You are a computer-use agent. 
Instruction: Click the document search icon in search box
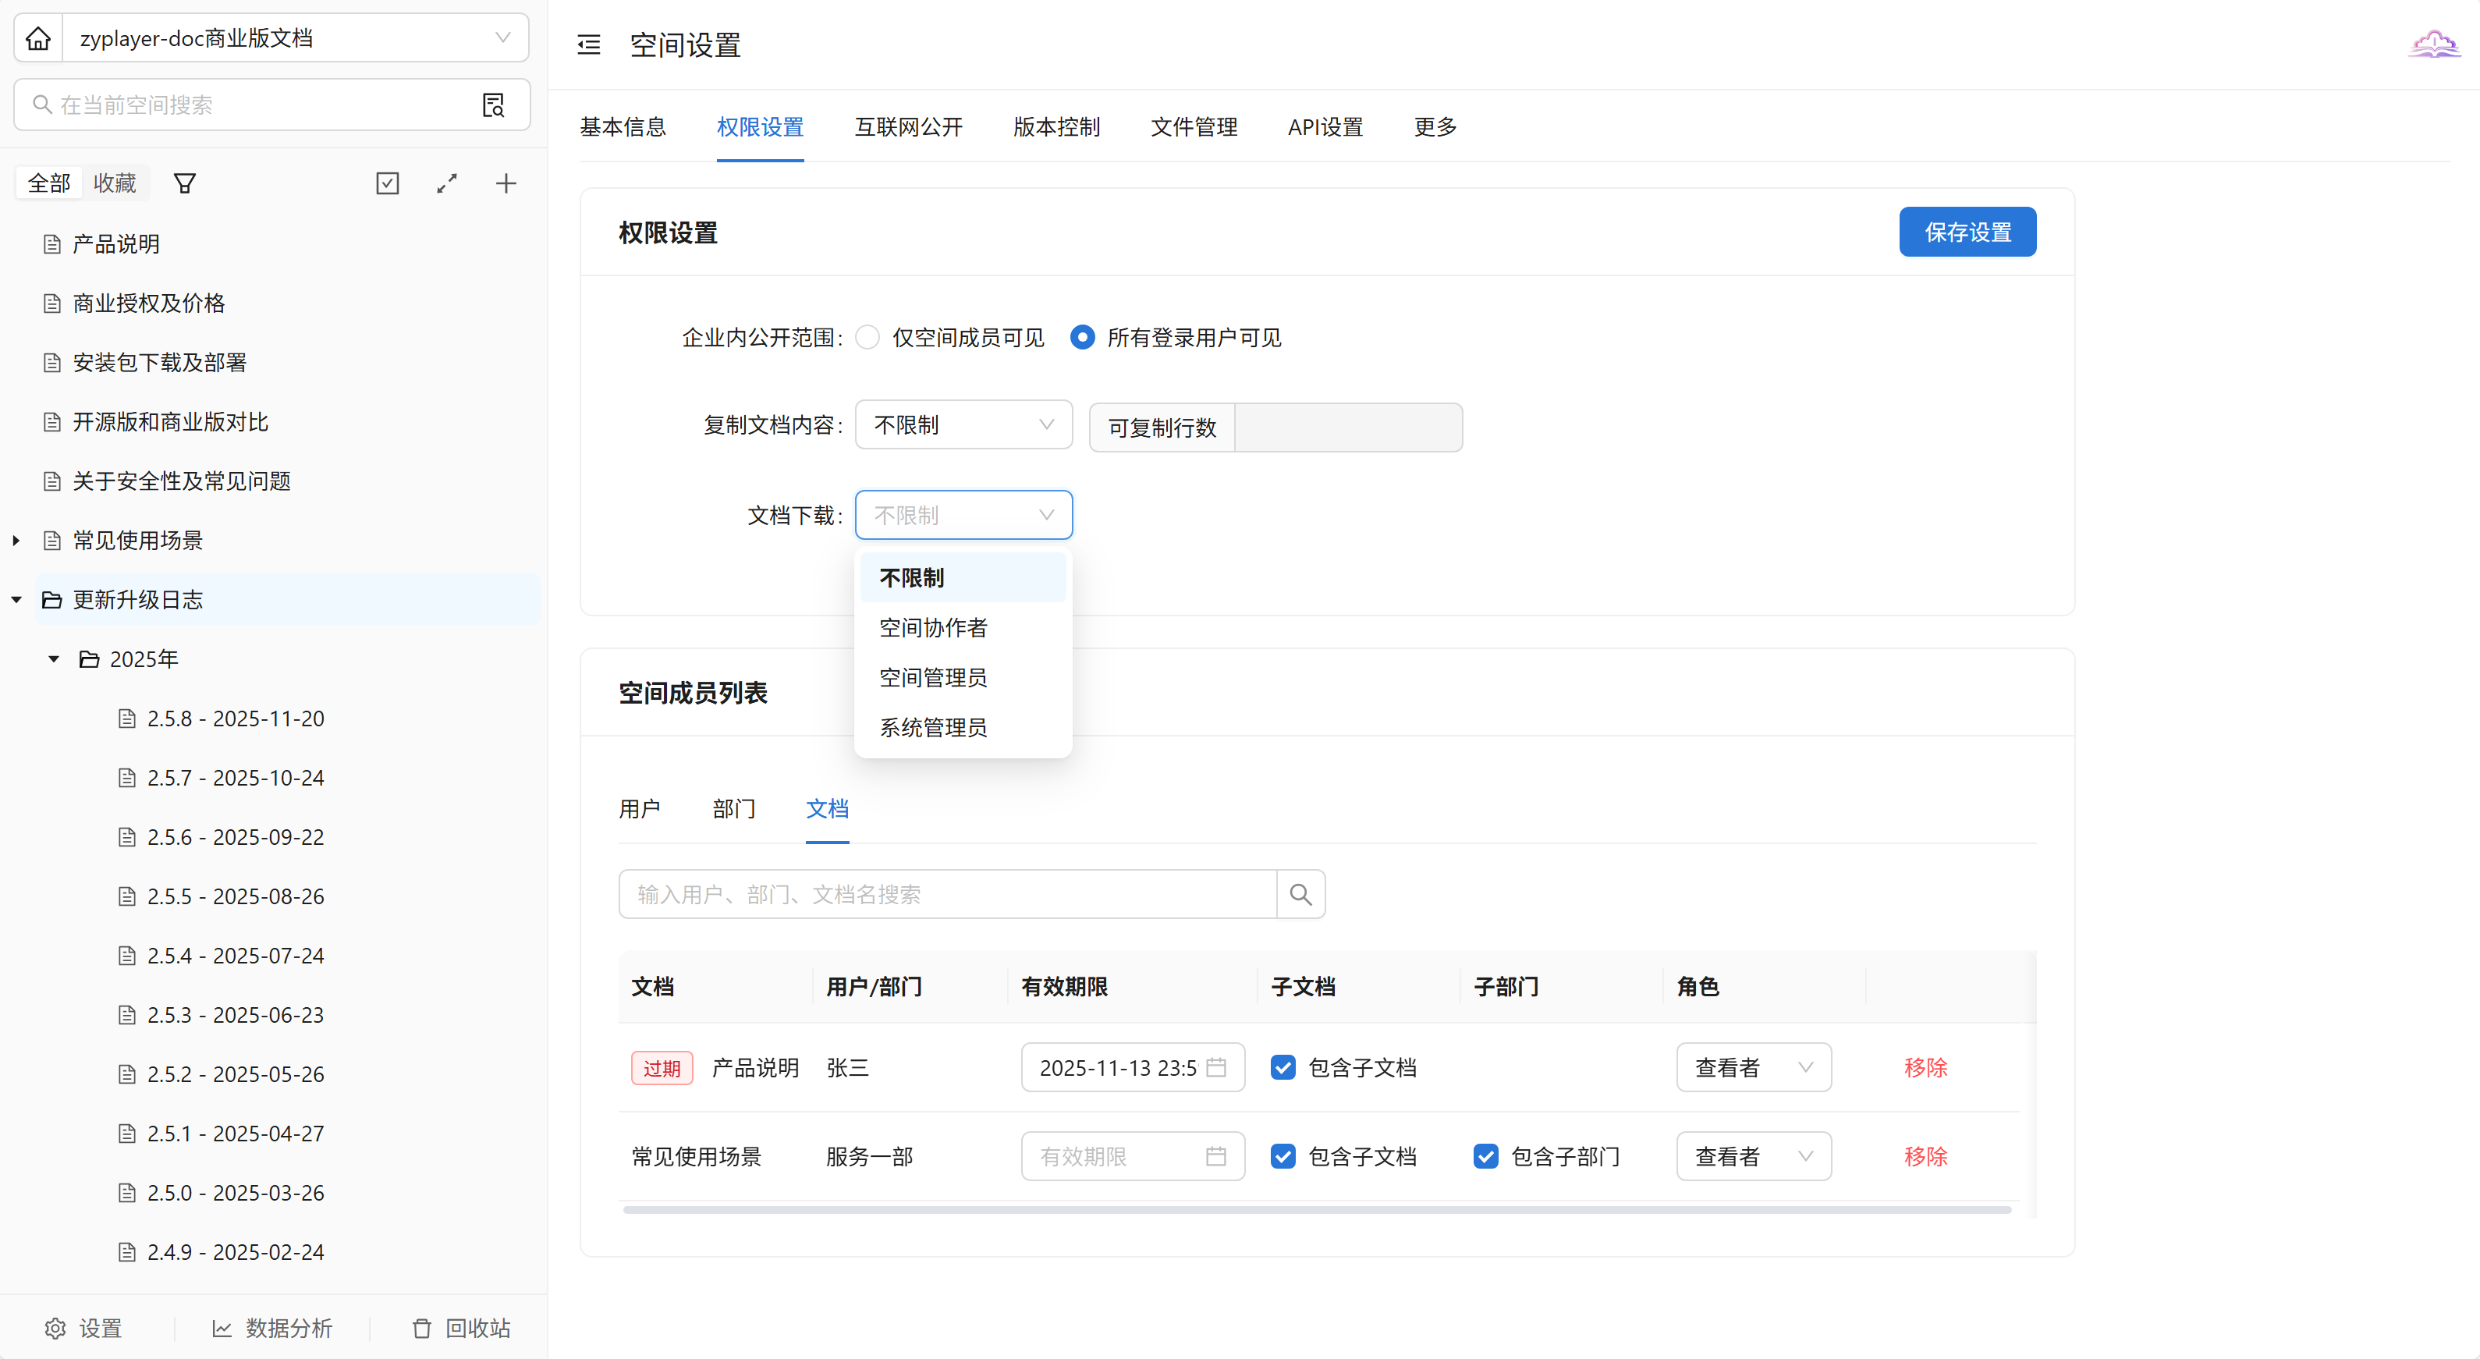(493, 105)
